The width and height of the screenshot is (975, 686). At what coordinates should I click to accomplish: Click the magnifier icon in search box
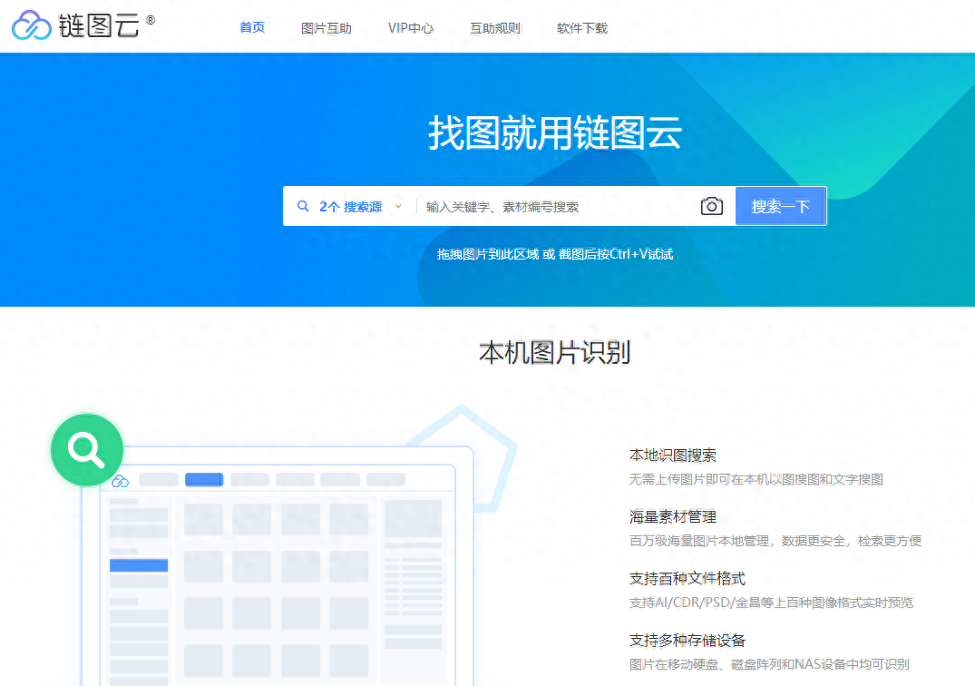coord(303,206)
